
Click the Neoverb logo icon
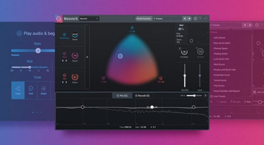tap(59, 18)
